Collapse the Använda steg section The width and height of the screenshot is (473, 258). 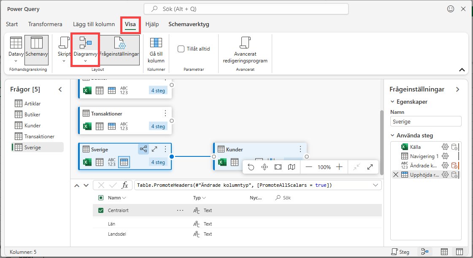(x=393, y=135)
